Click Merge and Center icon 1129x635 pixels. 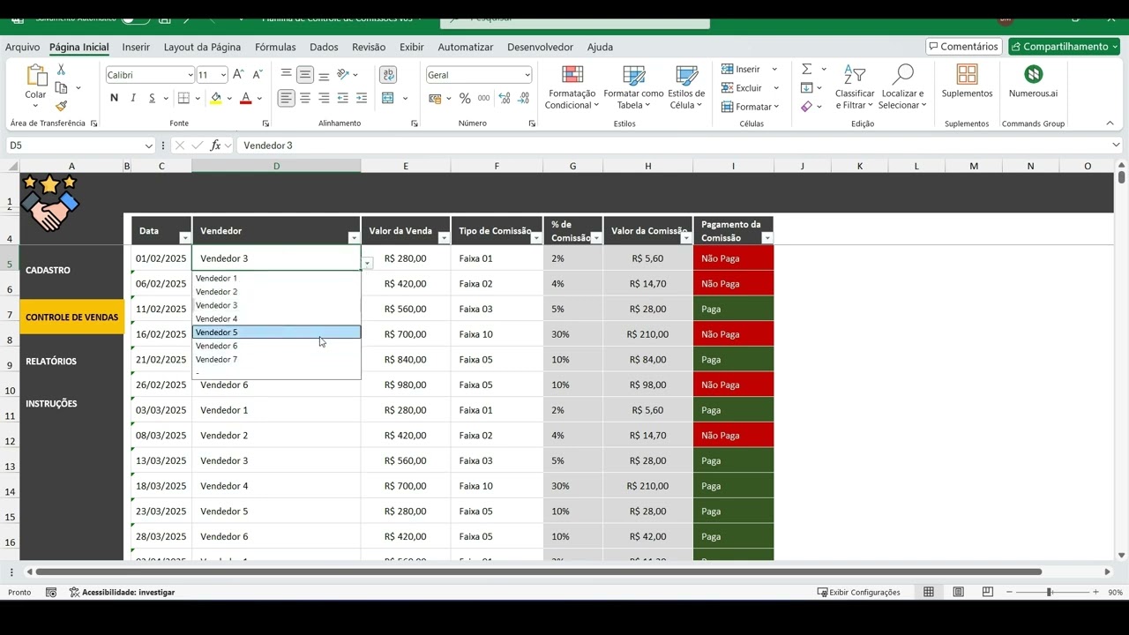tap(388, 98)
